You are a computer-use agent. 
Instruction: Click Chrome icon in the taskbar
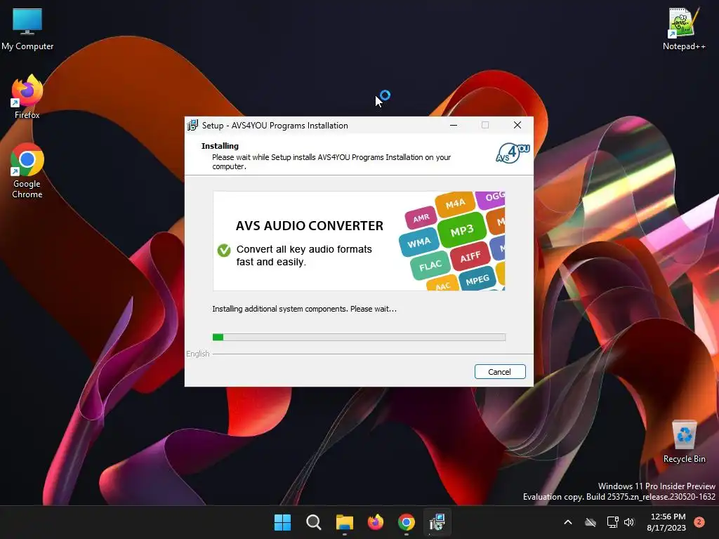(407, 522)
